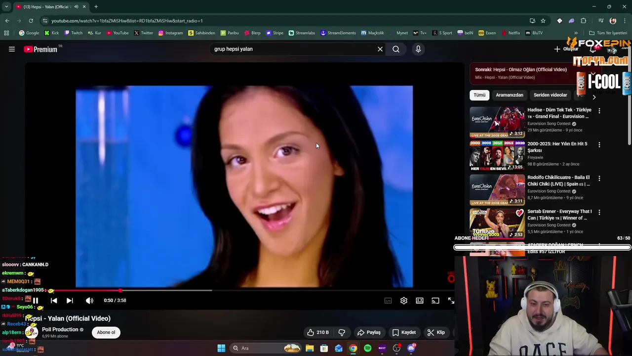
Task: Open the browser tab search dropdown
Action: (x=6, y=7)
